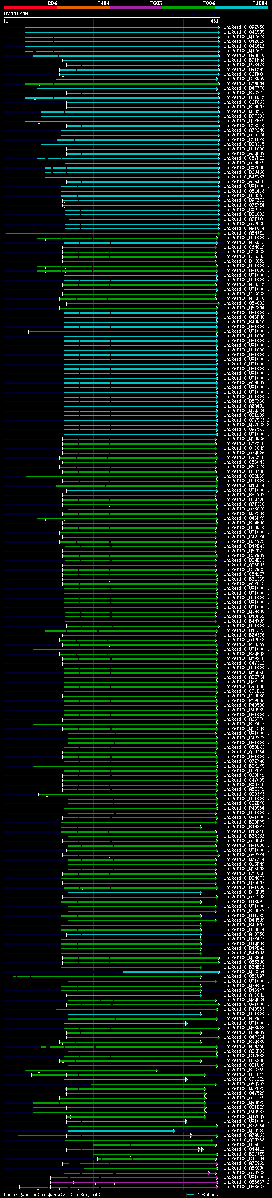Click the purple ~60% identity legend segment
Image resolution: width=272 pixels, height=1198 pixels.
[136, 8]
